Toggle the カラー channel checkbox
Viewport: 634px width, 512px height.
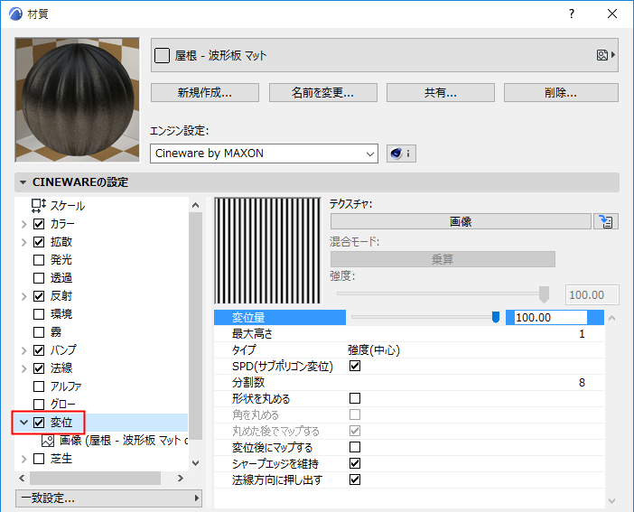[x=39, y=224]
